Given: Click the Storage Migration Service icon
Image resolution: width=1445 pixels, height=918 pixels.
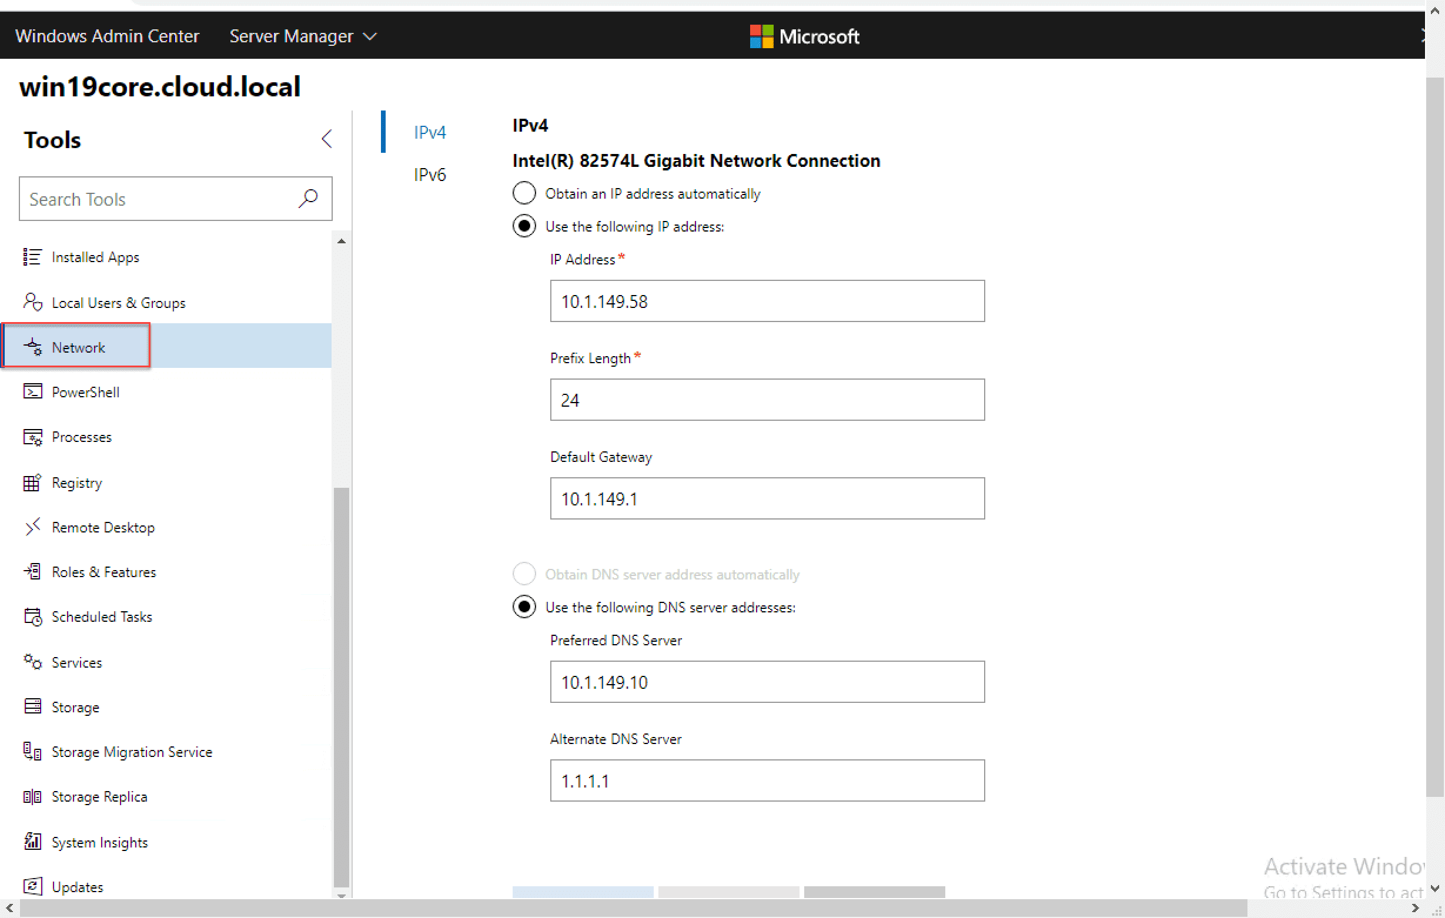Looking at the screenshot, I should [32, 751].
